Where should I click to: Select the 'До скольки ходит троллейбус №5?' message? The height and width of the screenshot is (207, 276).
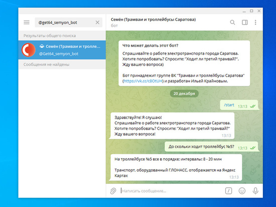click(x=201, y=147)
